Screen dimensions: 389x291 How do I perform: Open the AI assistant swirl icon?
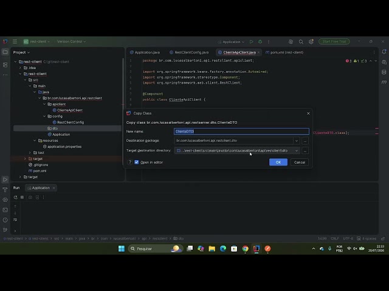pyautogui.click(x=291, y=42)
